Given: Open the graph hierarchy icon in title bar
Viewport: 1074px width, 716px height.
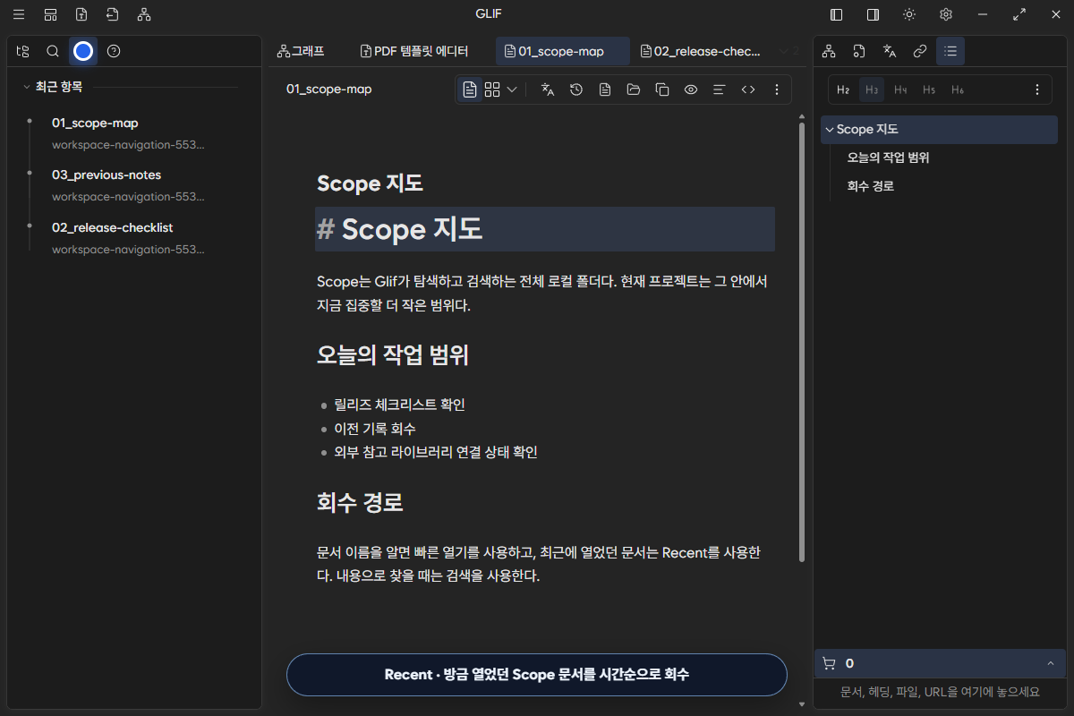Looking at the screenshot, I should [144, 14].
